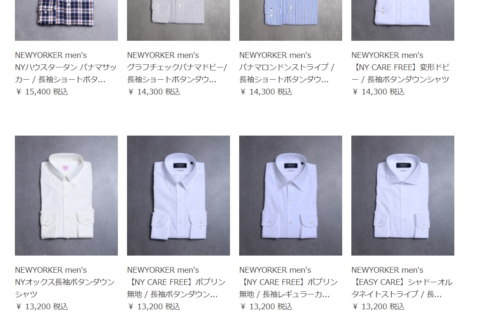Open the 変形ドビー white shirt thumbnail
The height and width of the screenshot is (315, 478).
tap(403, 20)
